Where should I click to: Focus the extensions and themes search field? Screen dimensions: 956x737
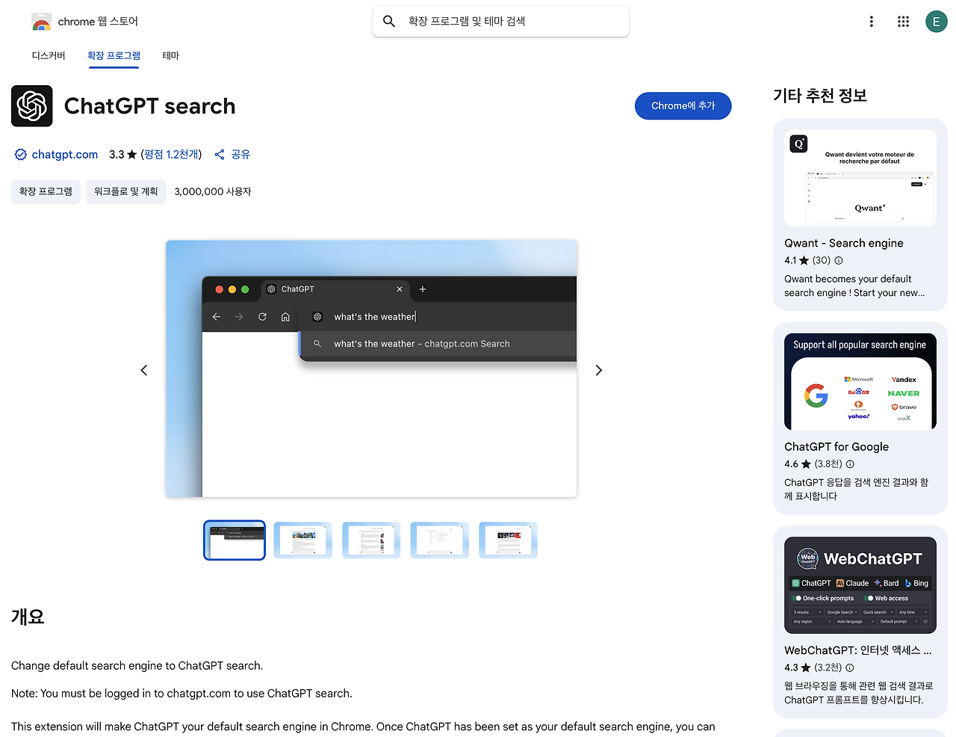point(500,22)
